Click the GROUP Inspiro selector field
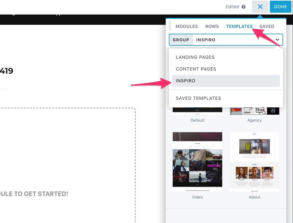Screen dimensions: 293x223 coord(226,40)
